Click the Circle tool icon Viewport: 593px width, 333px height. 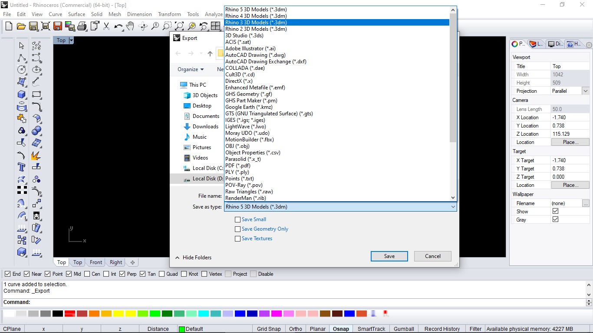tap(22, 70)
